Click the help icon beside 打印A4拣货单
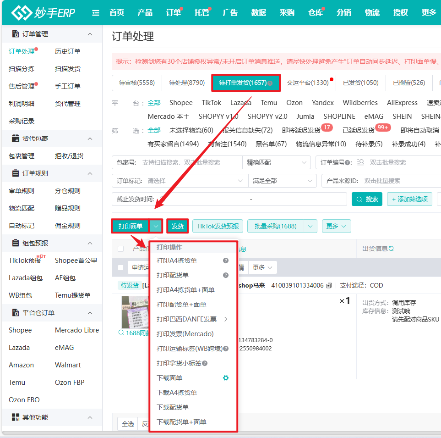The height and width of the screenshot is (438, 441). coord(225,260)
